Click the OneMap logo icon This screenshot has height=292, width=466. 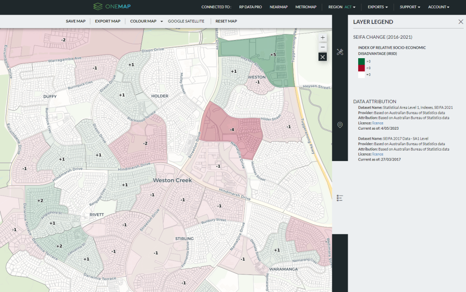pyautogui.click(x=97, y=7)
